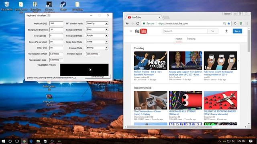Click the Normalization Scale field

56,60
